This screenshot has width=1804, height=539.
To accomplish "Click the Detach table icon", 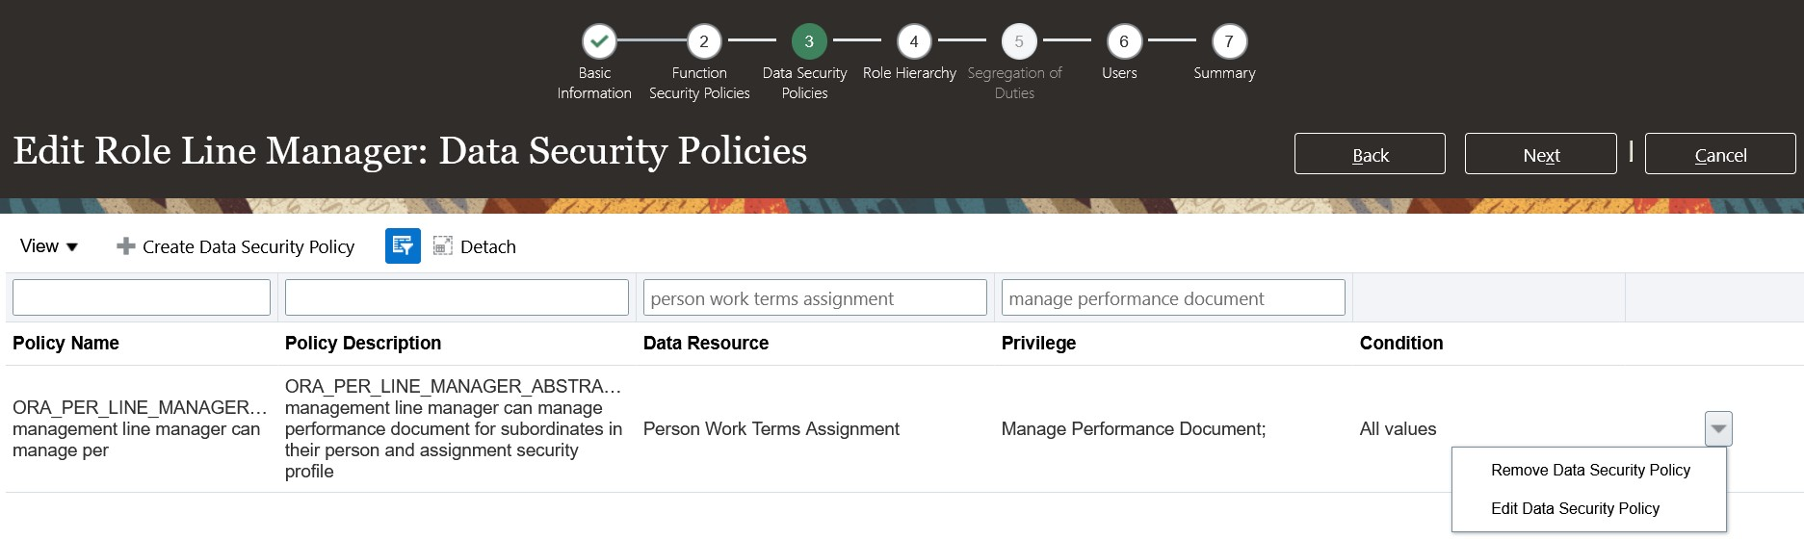I will (x=442, y=246).
